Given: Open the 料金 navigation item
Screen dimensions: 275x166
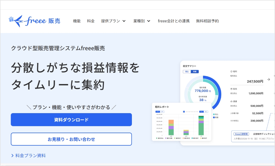Looking at the screenshot, I should tap(91, 21).
